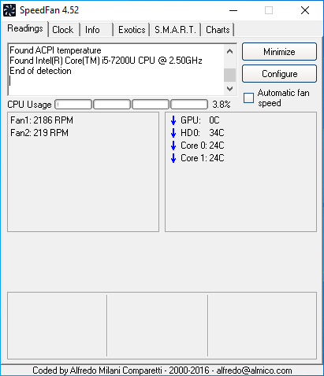The height and width of the screenshot is (376, 324).
Task: Minimize SpeedFan using title bar button
Action: tap(233, 10)
